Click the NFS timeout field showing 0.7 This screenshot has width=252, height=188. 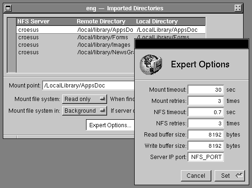(x=206, y=112)
